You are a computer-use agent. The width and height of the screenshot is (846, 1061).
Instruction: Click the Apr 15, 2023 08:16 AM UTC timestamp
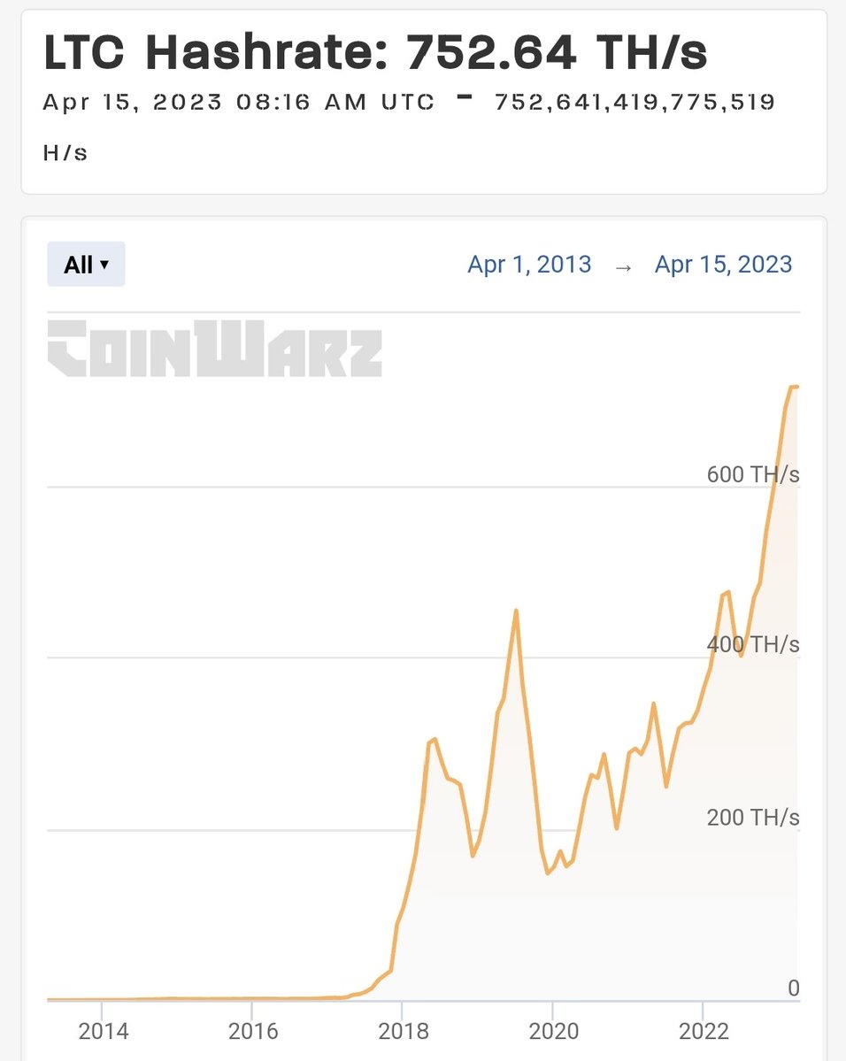(x=238, y=102)
